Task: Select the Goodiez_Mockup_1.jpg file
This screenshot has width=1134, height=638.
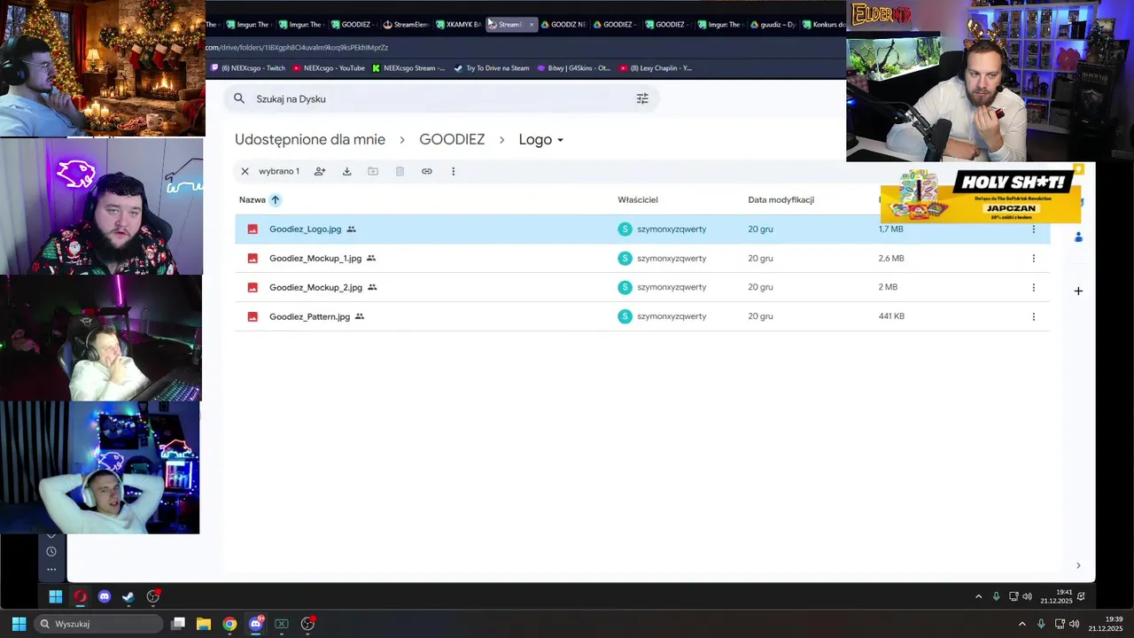Action: tap(315, 258)
